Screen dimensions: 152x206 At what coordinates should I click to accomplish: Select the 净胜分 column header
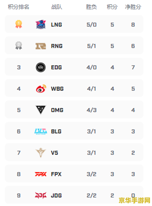click(133, 7)
